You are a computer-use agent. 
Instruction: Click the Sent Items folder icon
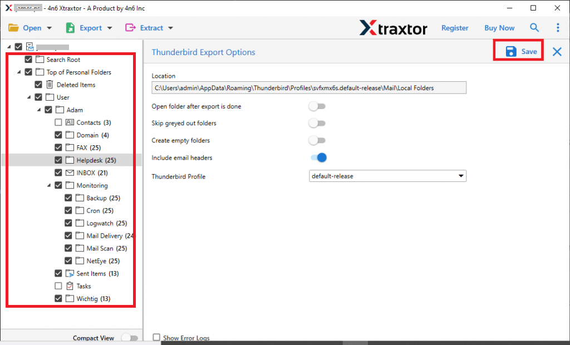[x=70, y=273]
